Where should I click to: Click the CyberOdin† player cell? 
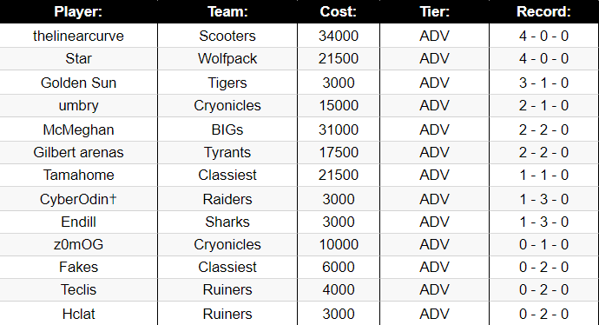click(x=78, y=199)
